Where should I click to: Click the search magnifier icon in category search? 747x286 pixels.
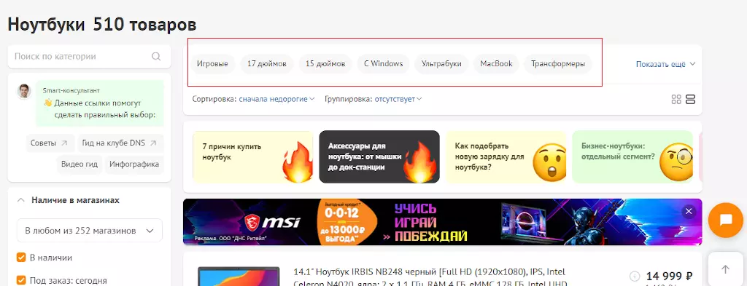pos(156,57)
